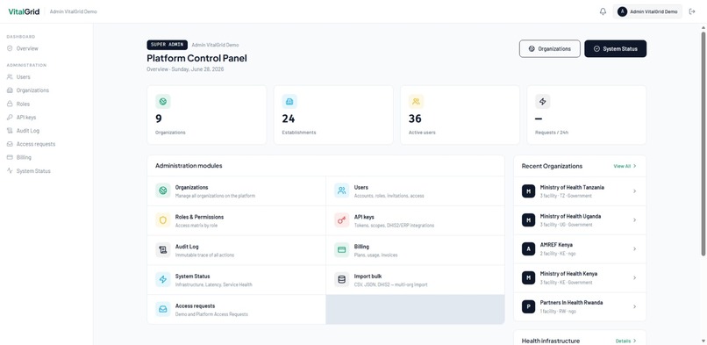This screenshot has width=707, height=345.
Task: Go to Users in the sidebar
Action: pos(24,77)
